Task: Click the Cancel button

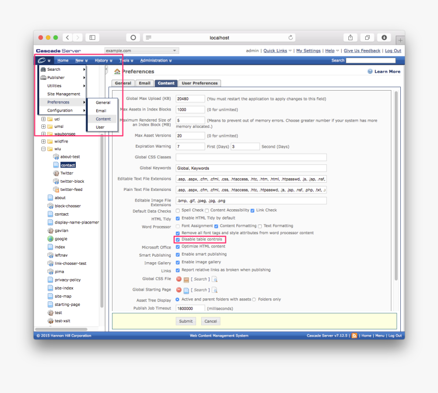Action: coord(211,321)
